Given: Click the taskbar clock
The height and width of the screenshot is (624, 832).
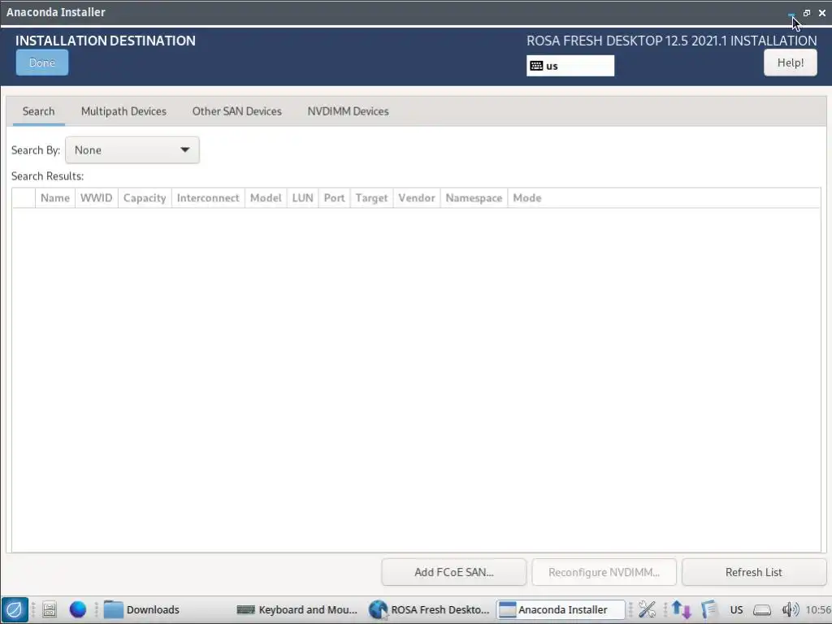Looking at the screenshot, I should click(818, 609).
